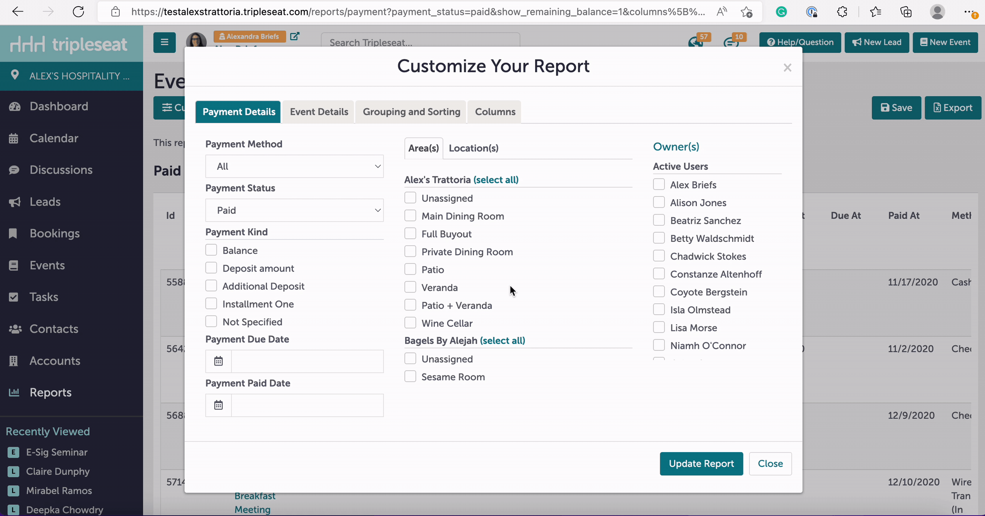This screenshot has height=516, width=985.
Task: Click the Export report button
Action: [x=953, y=108]
